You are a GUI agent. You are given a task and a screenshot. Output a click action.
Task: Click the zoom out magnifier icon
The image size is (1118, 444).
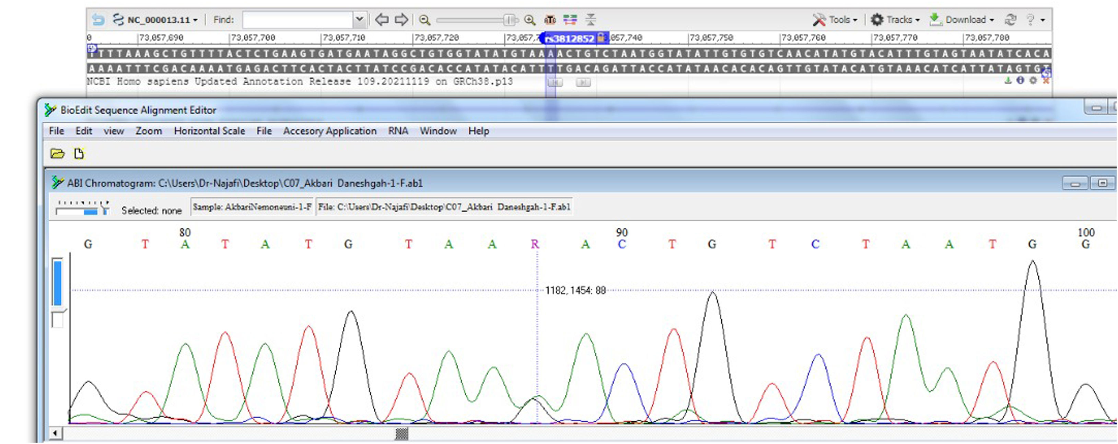(424, 20)
